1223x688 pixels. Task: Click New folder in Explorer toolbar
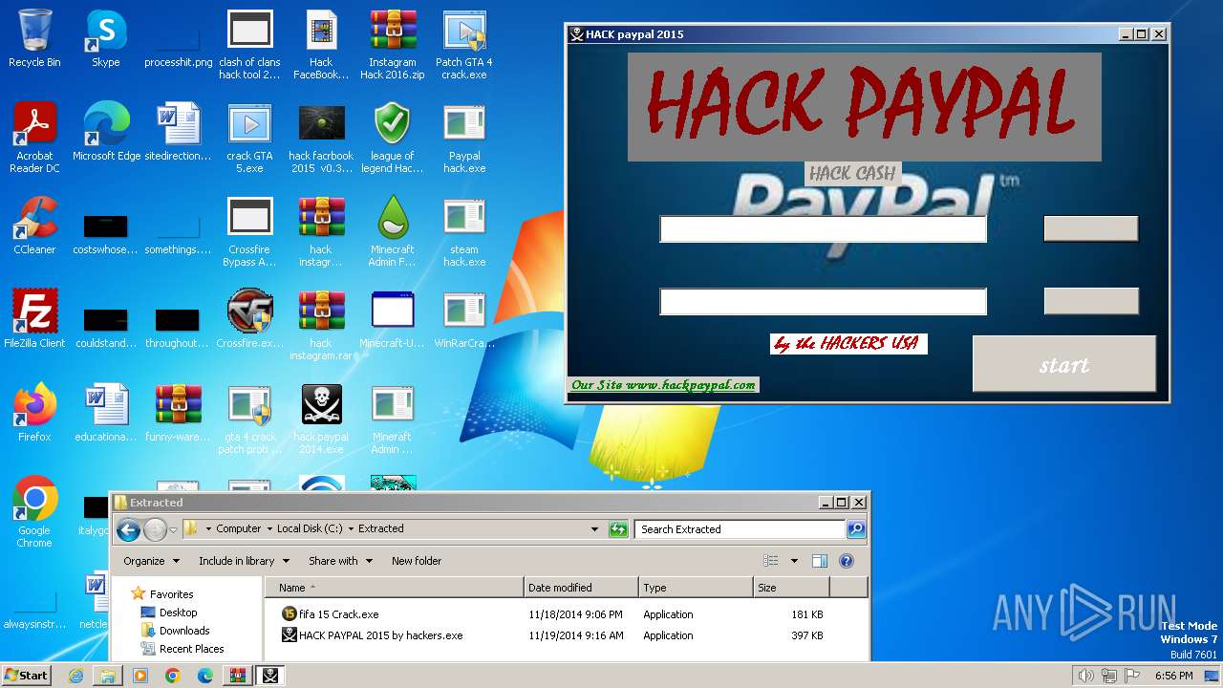click(417, 561)
